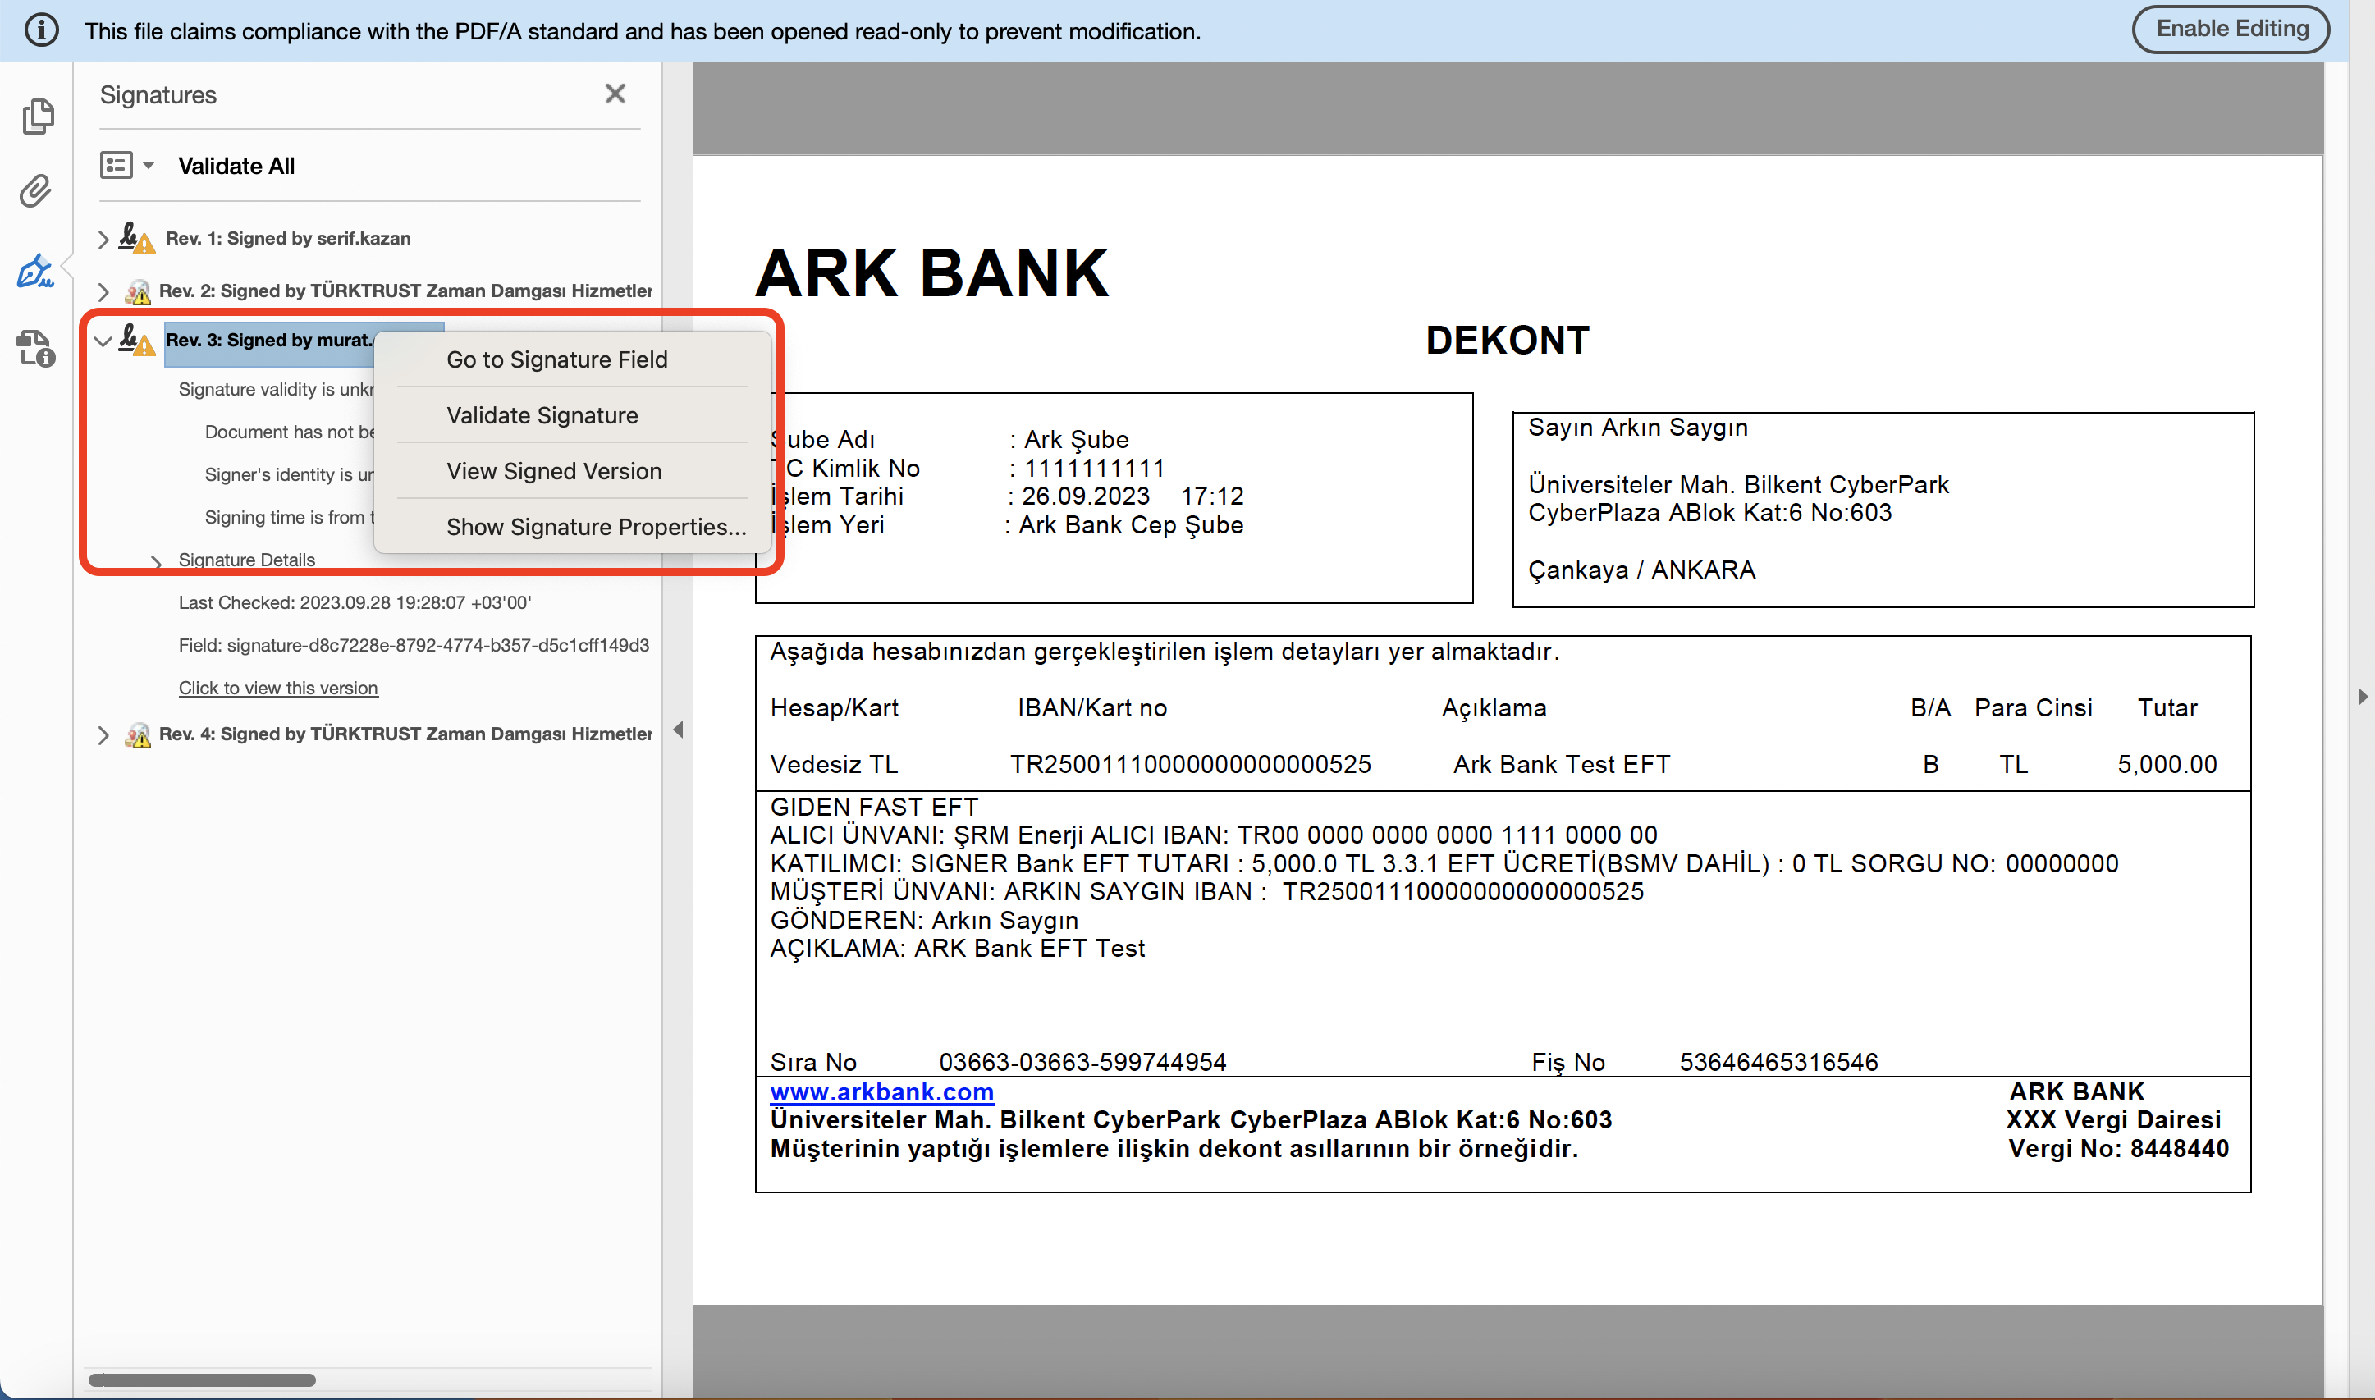Choose Validate Signature from context menu
This screenshot has height=1400, width=2375.
(x=542, y=415)
